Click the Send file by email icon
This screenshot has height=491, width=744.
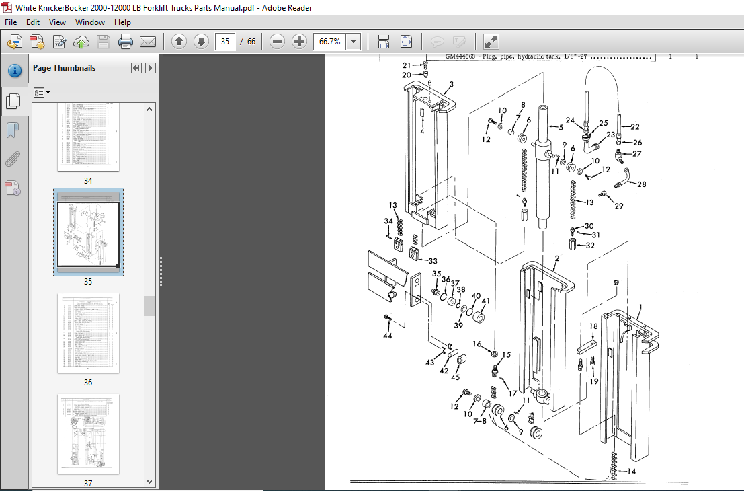[148, 42]
